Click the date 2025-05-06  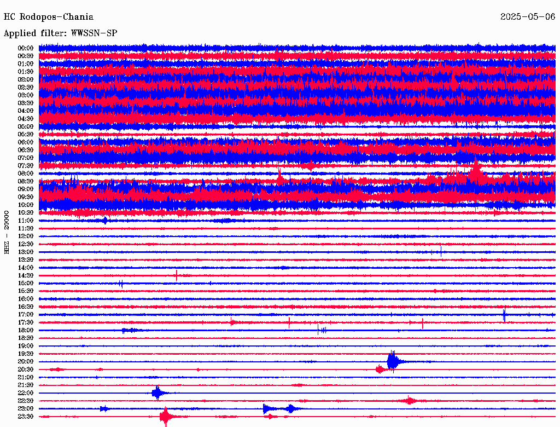pyautogui.click(x=528, y=17)
